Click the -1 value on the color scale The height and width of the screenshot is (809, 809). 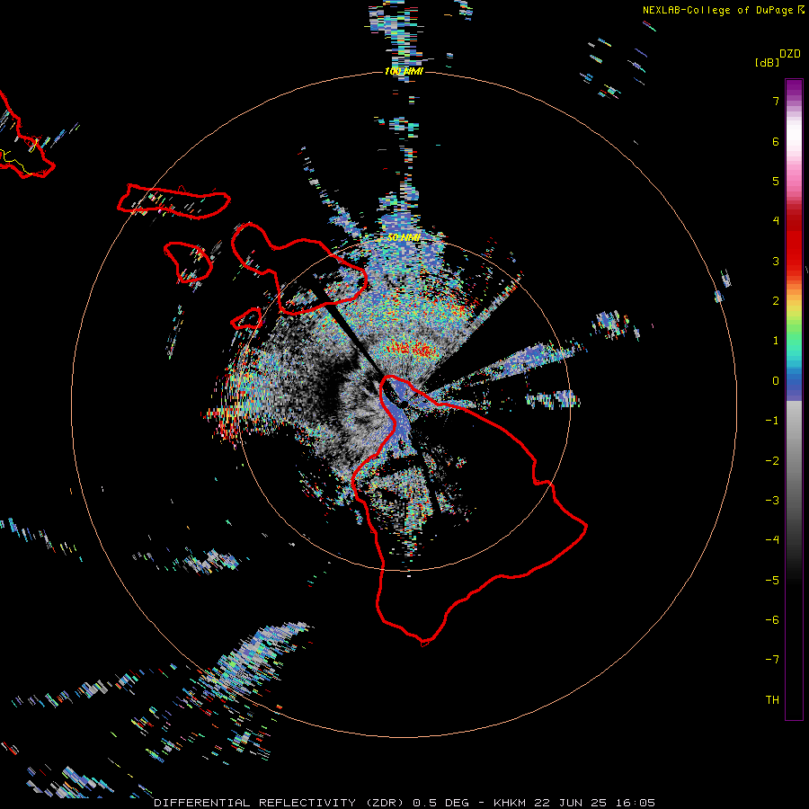(x=772, y=421)
